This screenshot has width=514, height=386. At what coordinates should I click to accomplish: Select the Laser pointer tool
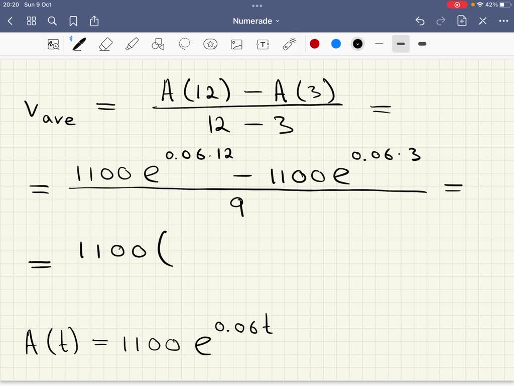[x=289, y=44]
